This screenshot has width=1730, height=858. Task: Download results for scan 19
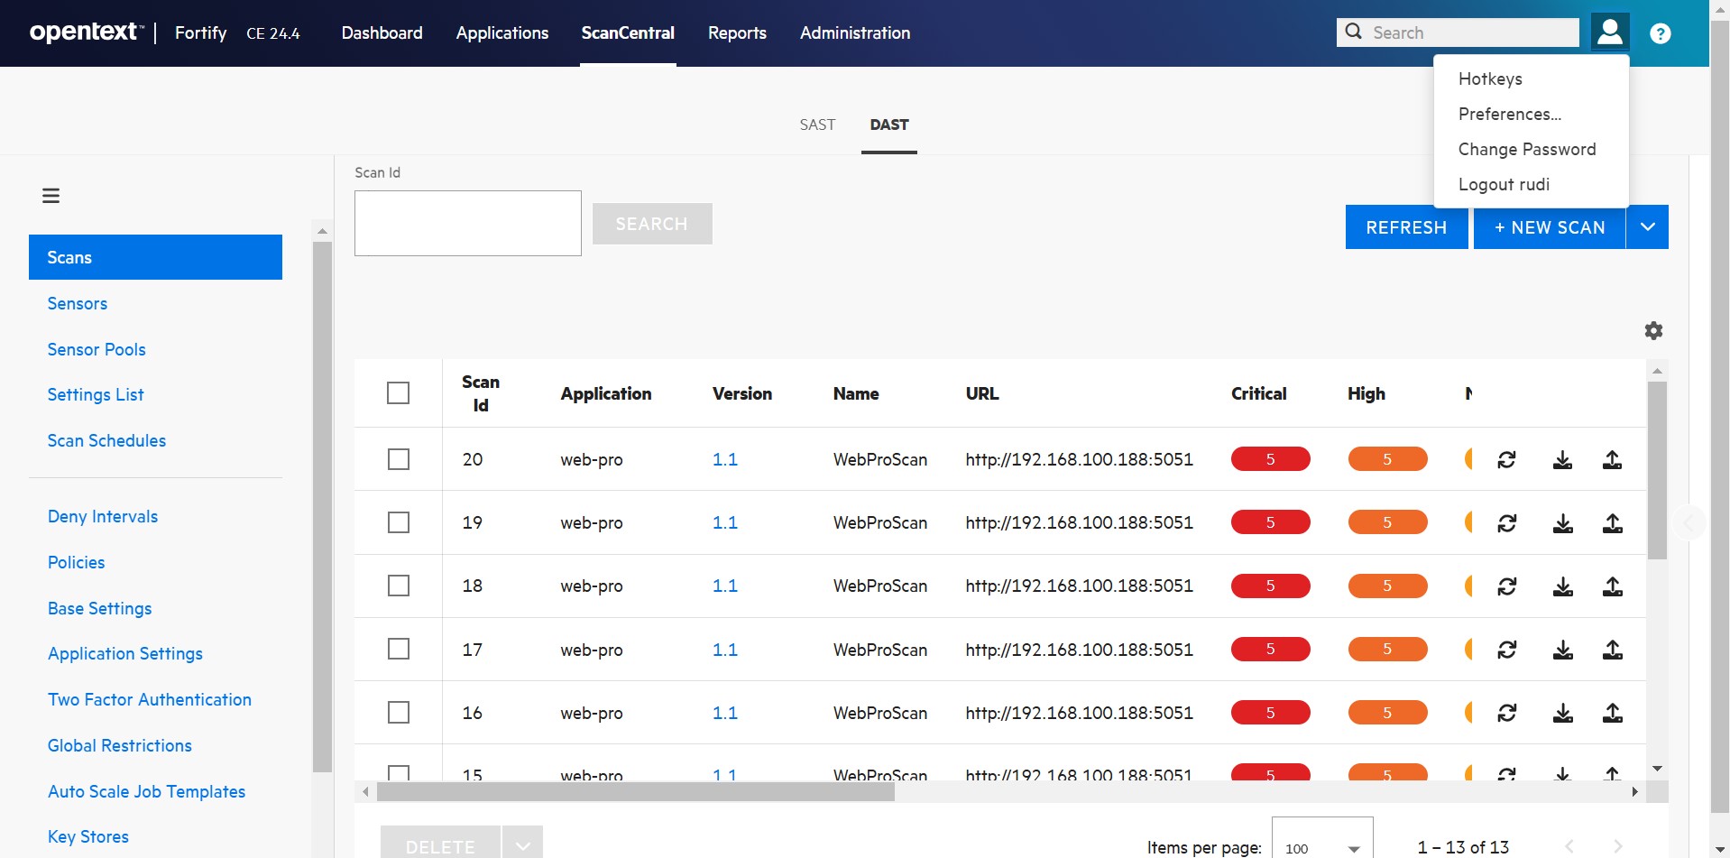pos(1562,523)
